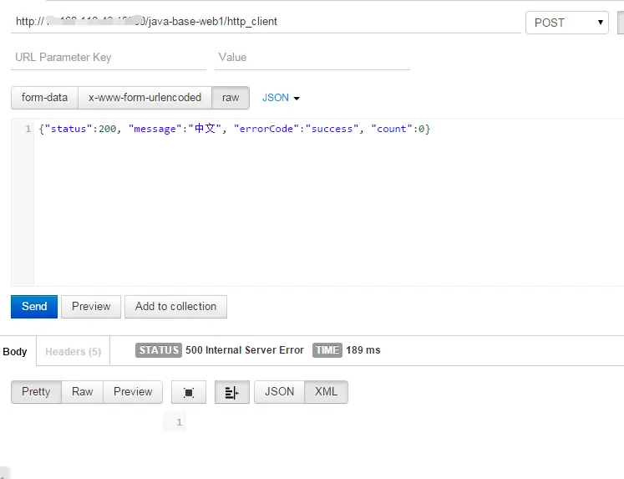This screenshot has height=479, width=624.
Task: Set response format to JSON
Action: (x=279, y=392)
